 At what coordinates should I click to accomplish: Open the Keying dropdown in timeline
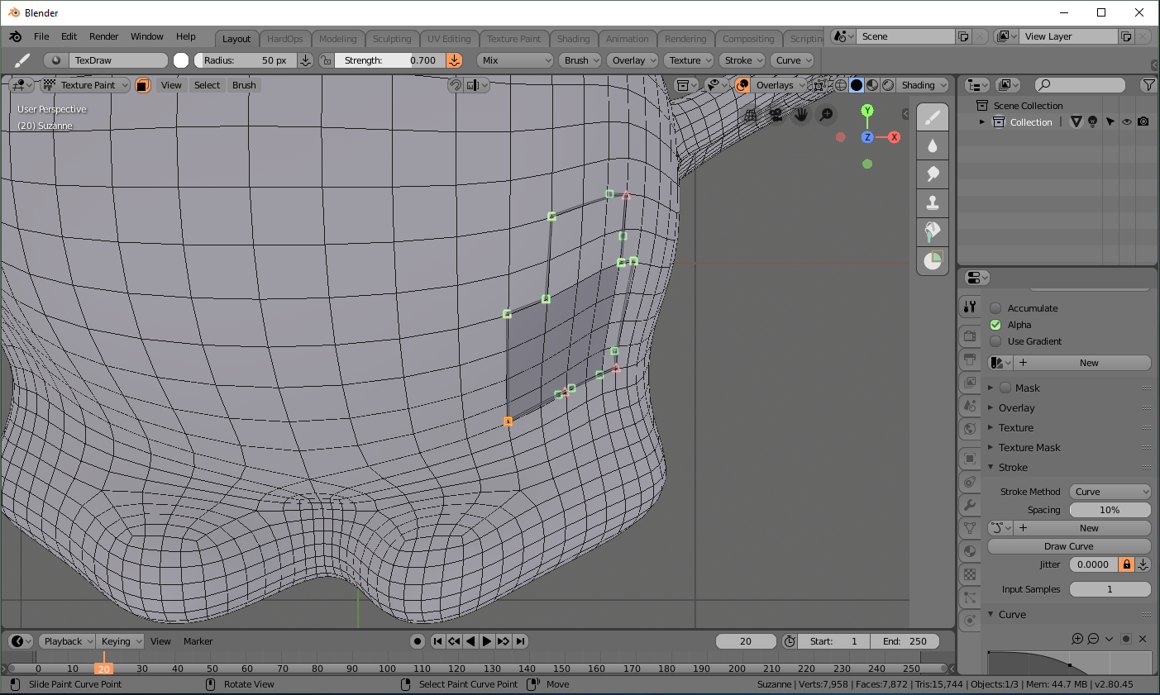[121, 641]
